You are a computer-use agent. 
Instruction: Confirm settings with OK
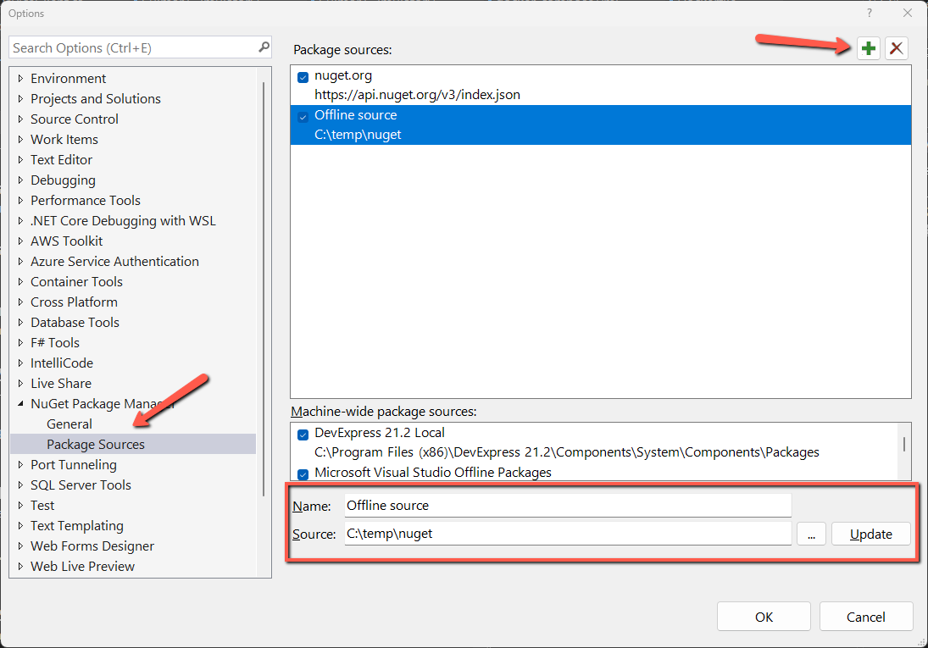(x=763, y=616)
